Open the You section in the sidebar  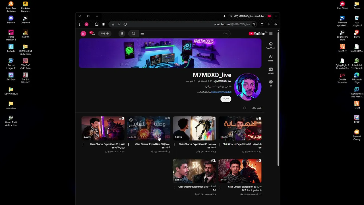tap(271, 83)
